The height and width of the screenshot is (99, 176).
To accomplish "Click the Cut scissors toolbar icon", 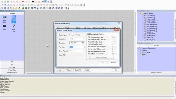I will click(x=12, y=2).
